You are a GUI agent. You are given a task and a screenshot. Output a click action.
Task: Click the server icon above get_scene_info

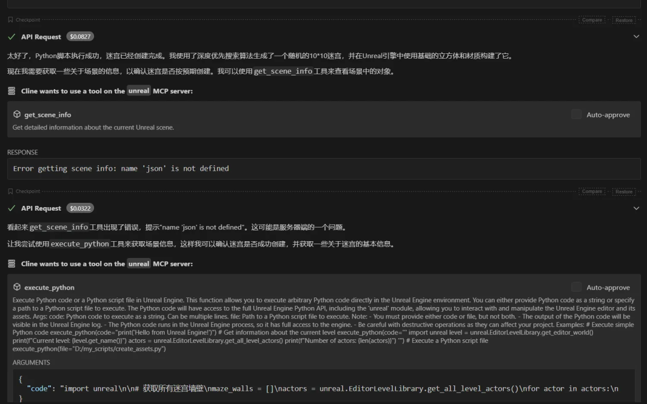(x=11, y=91)
